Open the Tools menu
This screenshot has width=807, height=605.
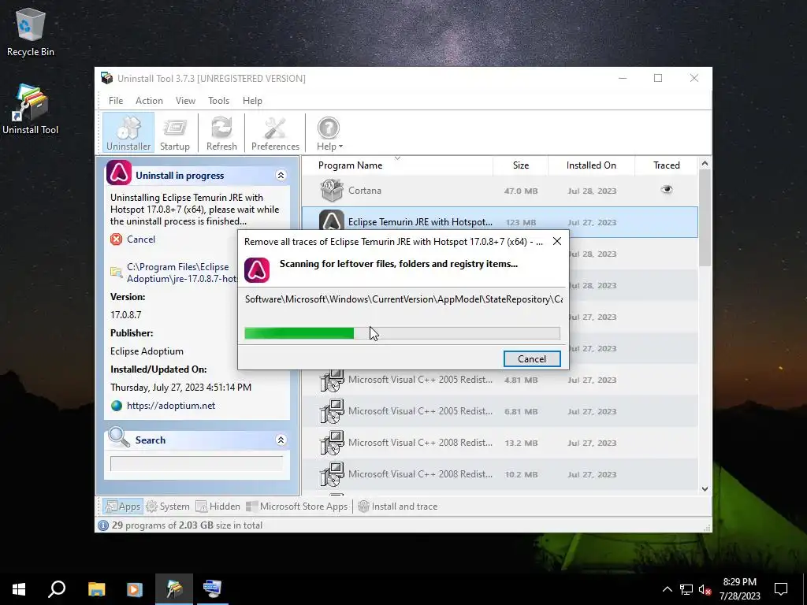click(218, 101)
